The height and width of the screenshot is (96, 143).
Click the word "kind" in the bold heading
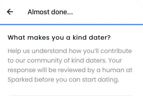80,37
